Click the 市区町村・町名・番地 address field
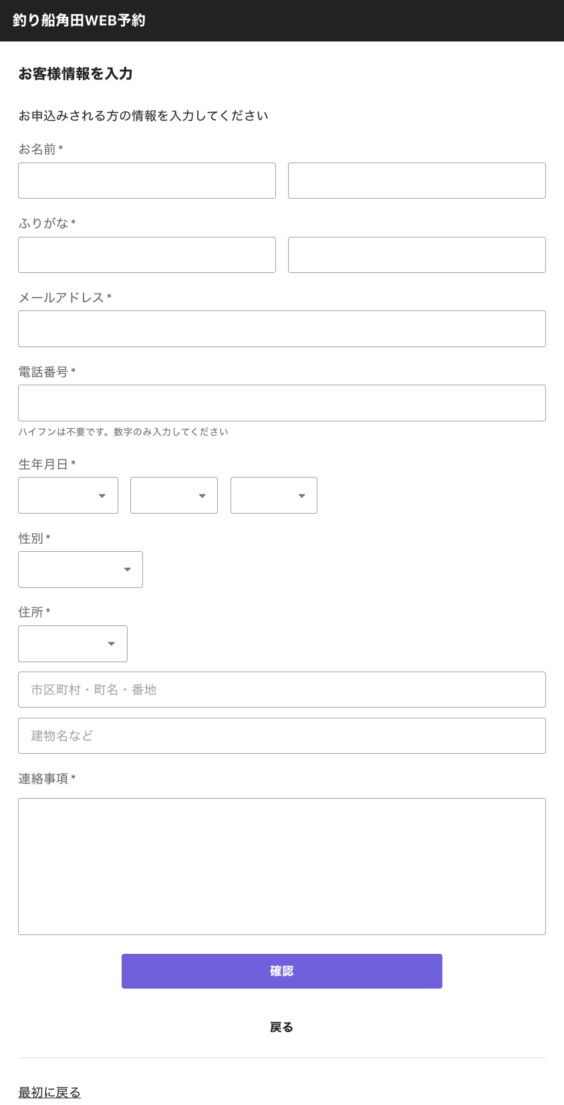 coord(281,690)
